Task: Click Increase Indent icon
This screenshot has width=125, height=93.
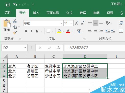Action: pyautogui.click(x=113, y=31)
